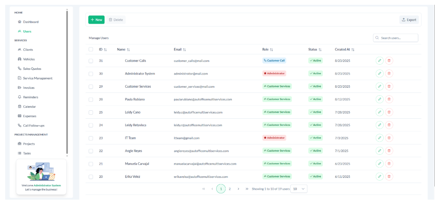This screenshot has width=435, height=204.
Task: Navigate to Invoices in the sidebar
Action: click(29, 88)
